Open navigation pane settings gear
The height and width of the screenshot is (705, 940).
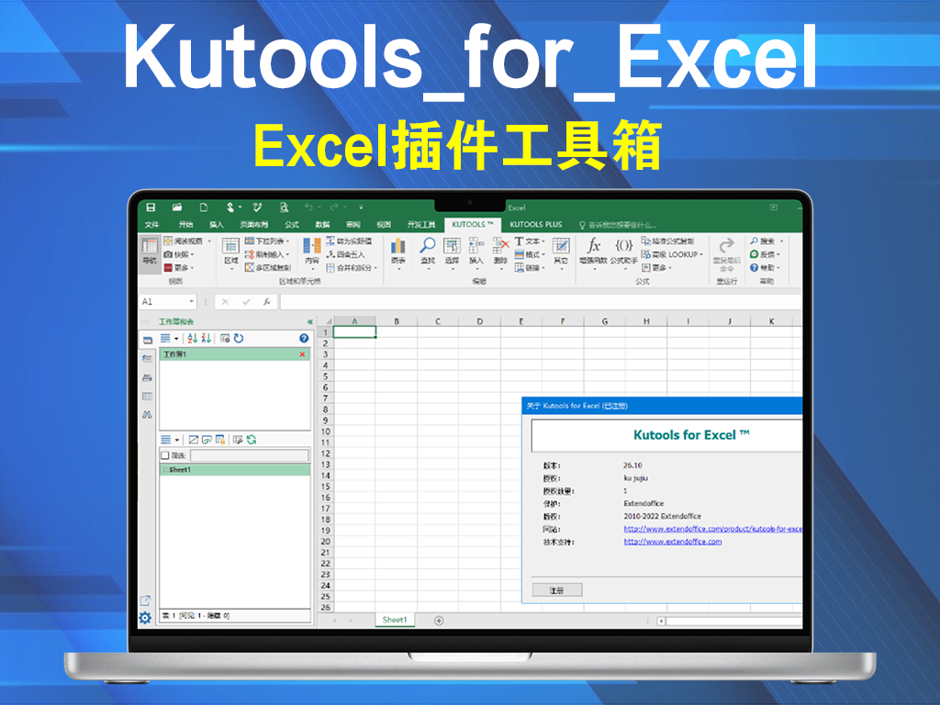tap(145, 618)
